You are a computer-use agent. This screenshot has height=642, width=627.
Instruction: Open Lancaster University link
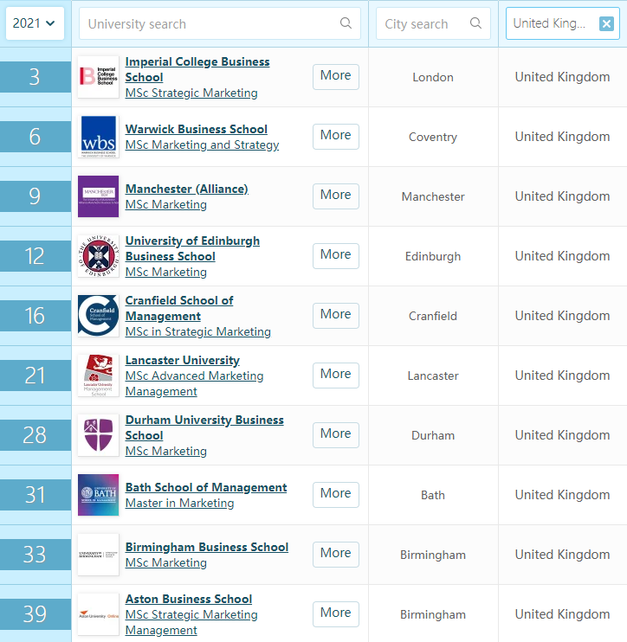pyautogui.click(x=183, y=360)
